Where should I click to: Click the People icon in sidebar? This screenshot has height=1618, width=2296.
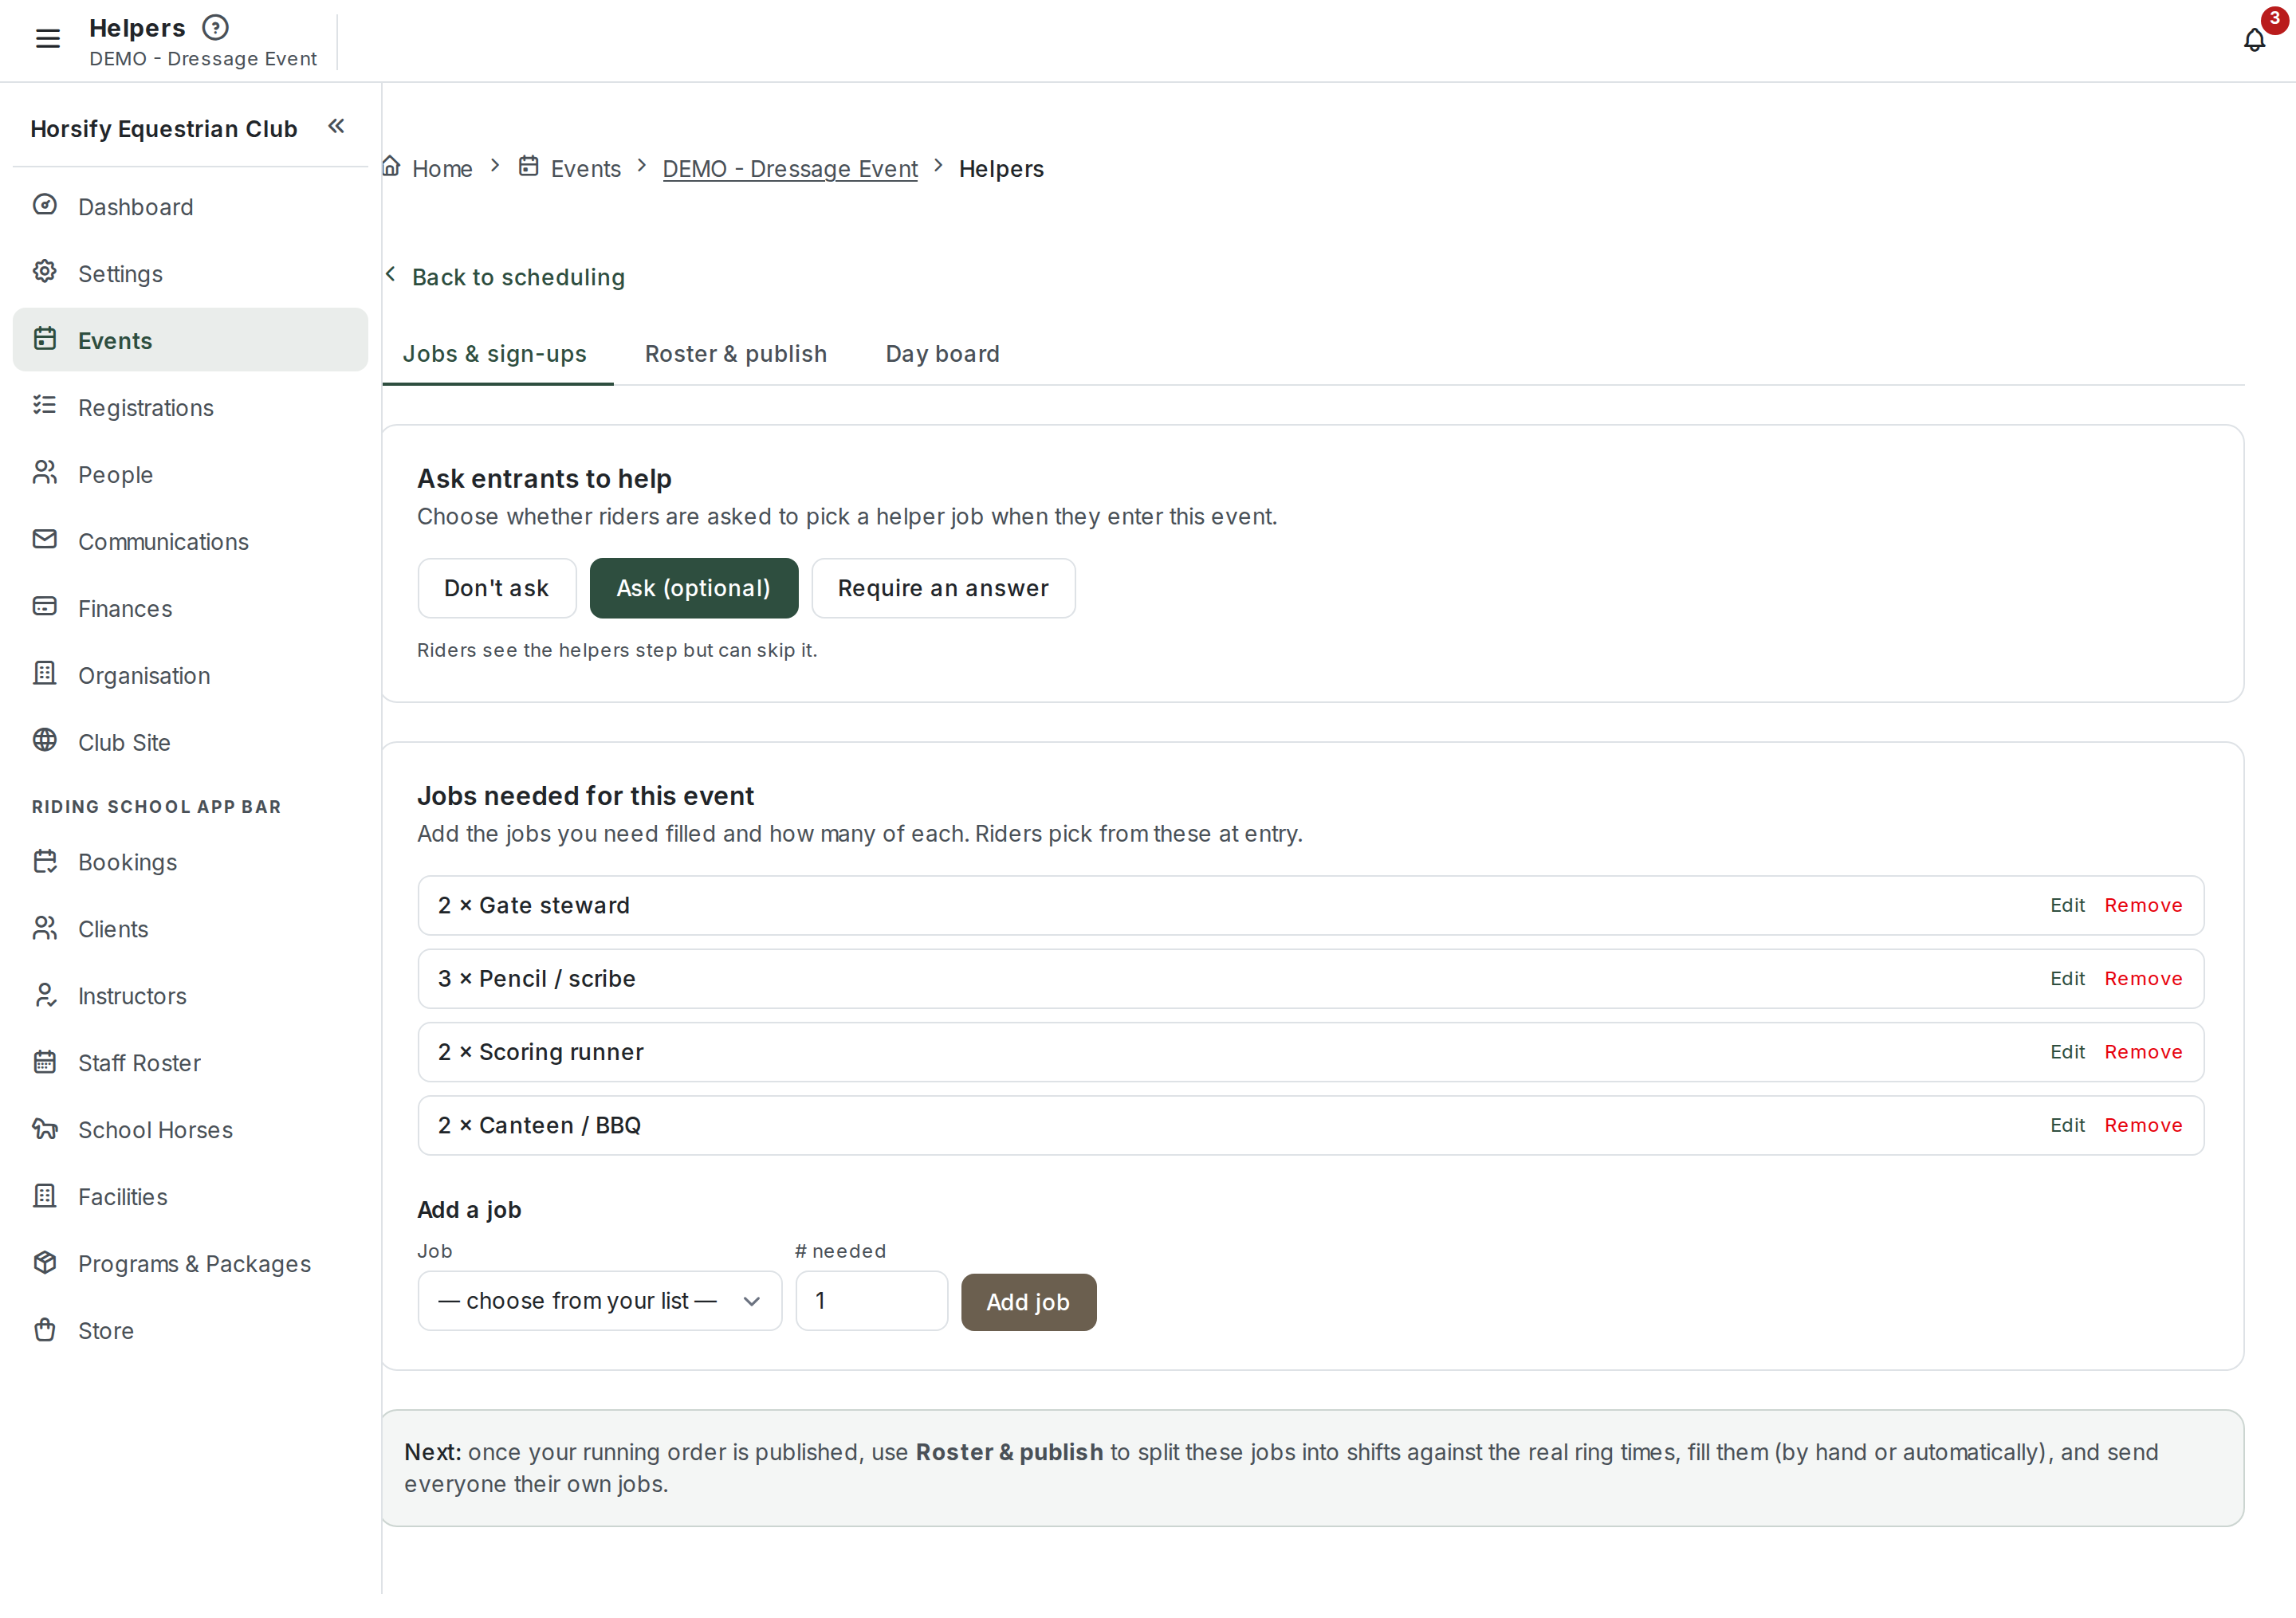pyautogui.click(x=45, y=473)
